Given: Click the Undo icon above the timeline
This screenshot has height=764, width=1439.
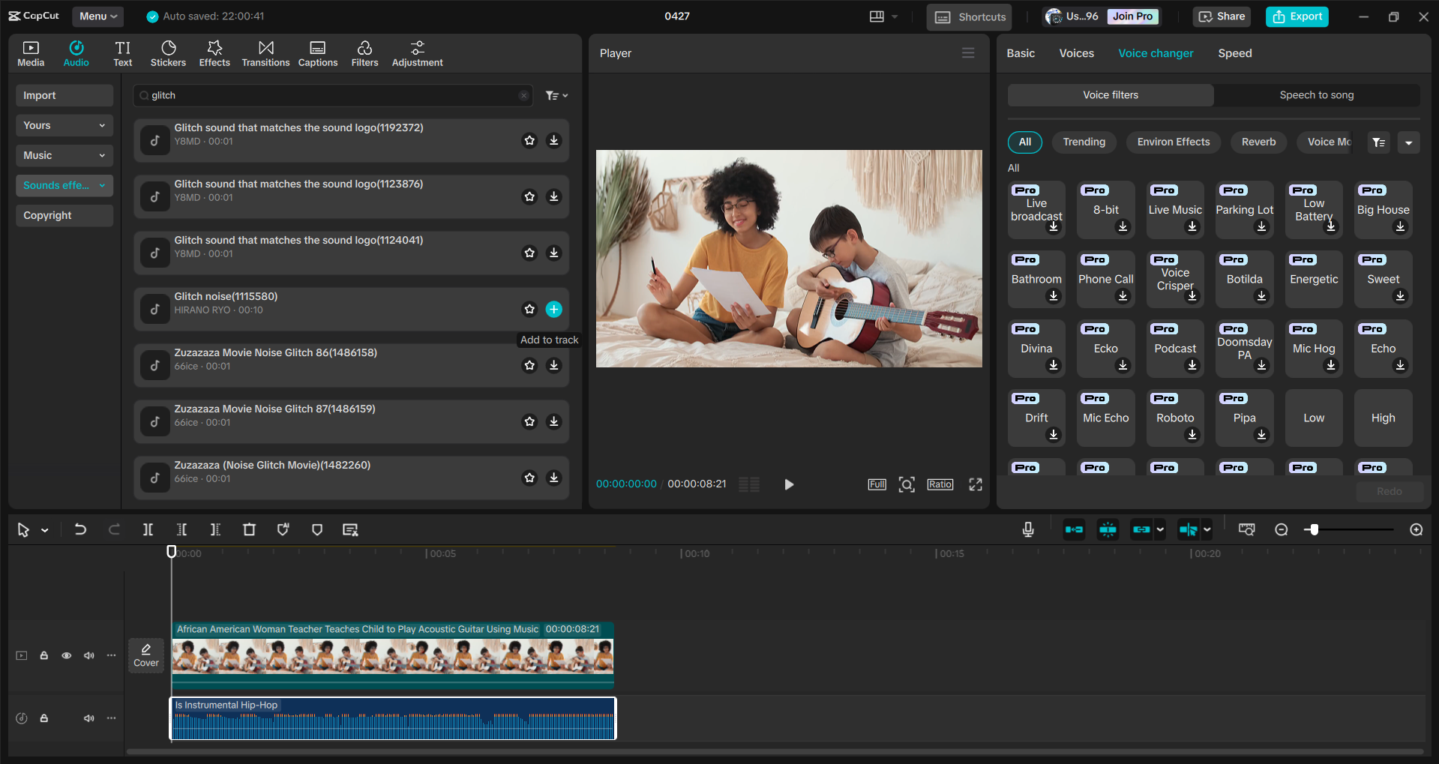Looking at the screenshot, I should pyautogui.click(x=80, y=529).
